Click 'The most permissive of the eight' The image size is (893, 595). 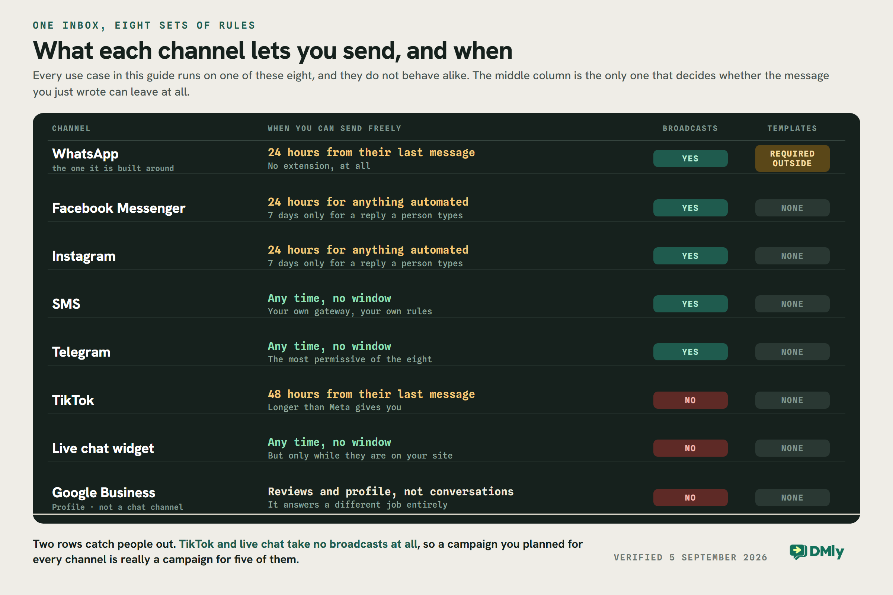[350, 359]
